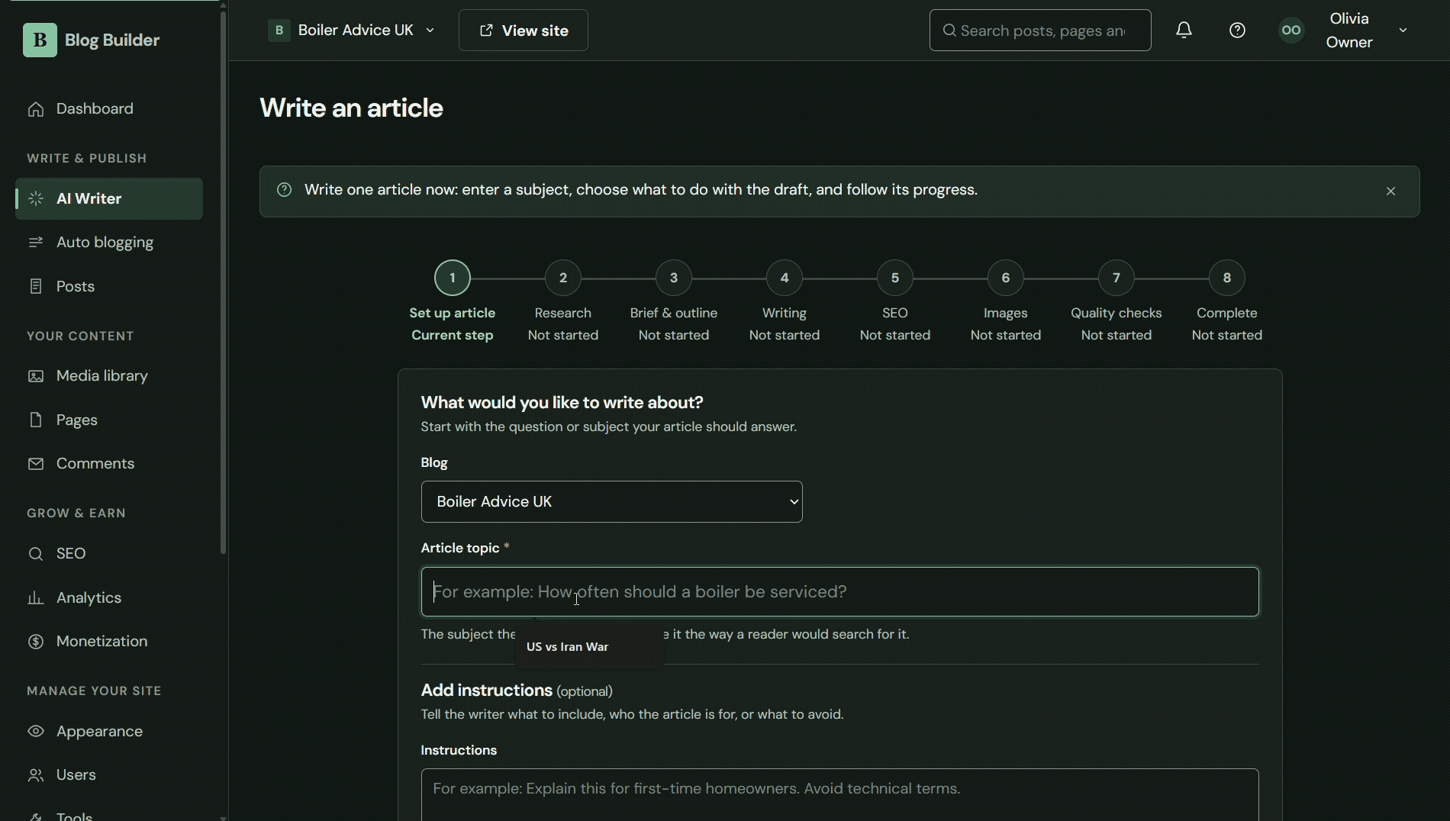This screenshot has height=821, width=1450.
Task: Open SEO from Grow & Earn
Action: [x=109, y=554]
